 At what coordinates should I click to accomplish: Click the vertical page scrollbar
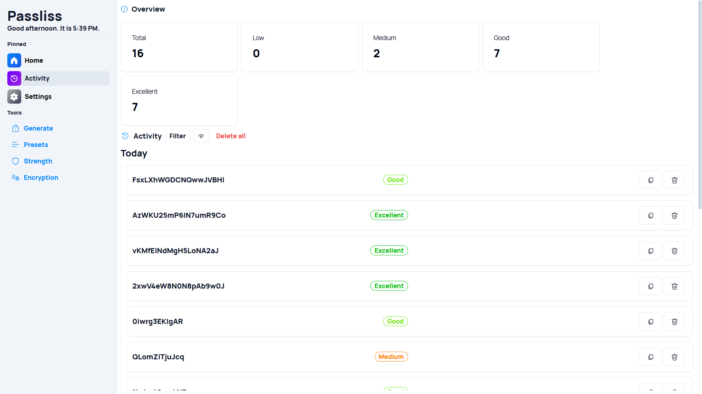[x=699, y=106]
